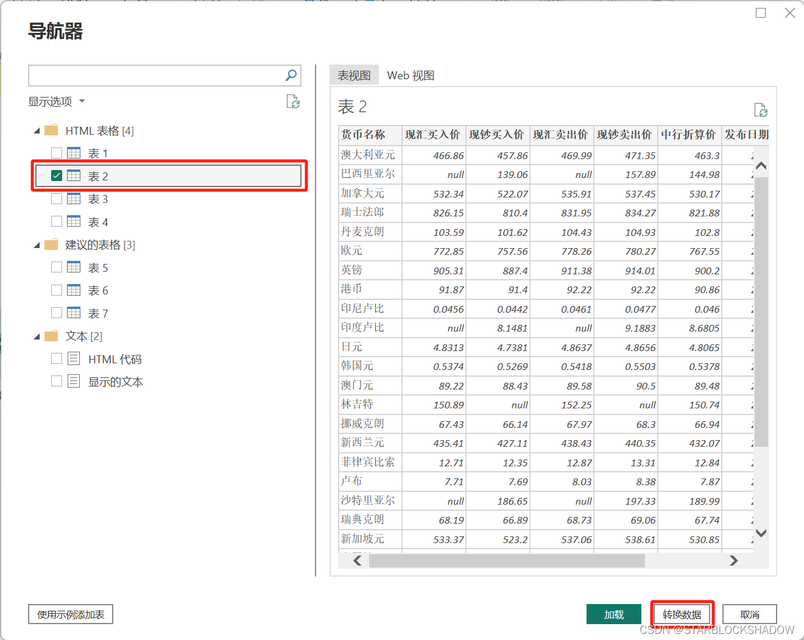Screen dimensions: 804x640
Task: Click the vertical scrollbar thumb in preview
Action: pyautogui.click(x=761, y=312)
